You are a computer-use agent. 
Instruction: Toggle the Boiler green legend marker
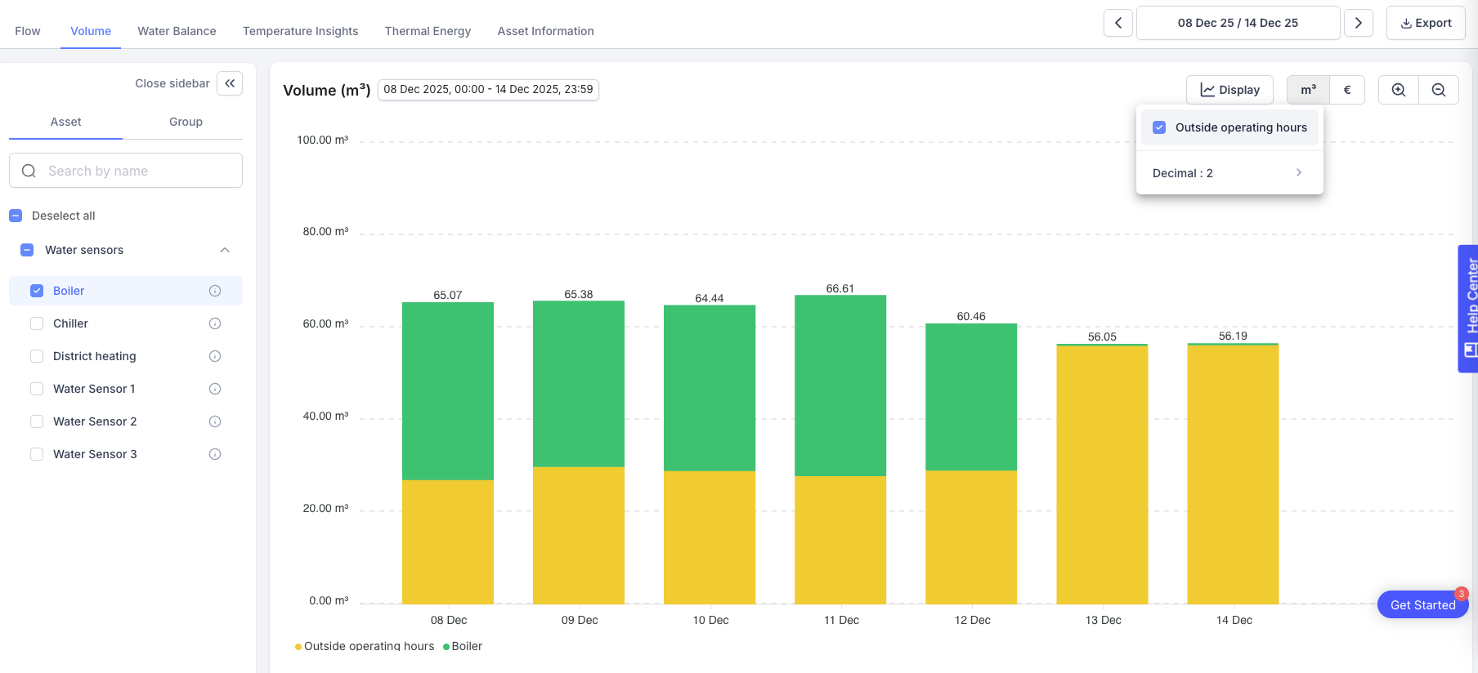(x=447, y=647)
